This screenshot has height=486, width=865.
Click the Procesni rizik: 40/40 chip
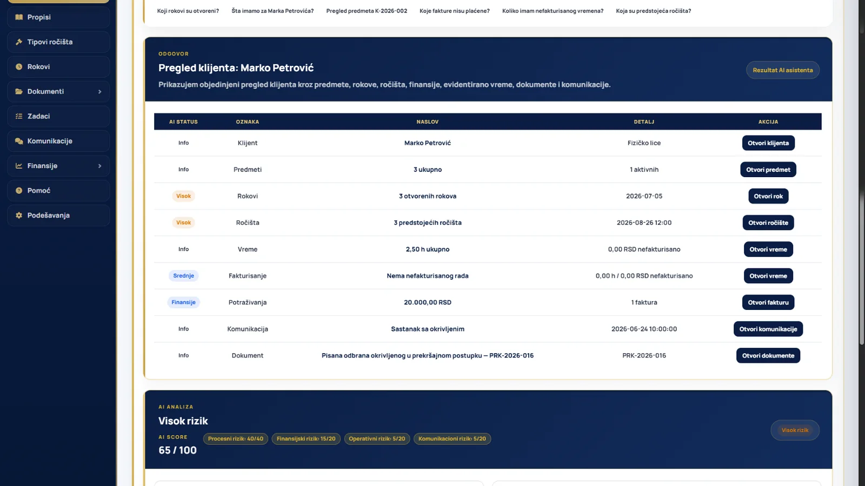point(236,439)
